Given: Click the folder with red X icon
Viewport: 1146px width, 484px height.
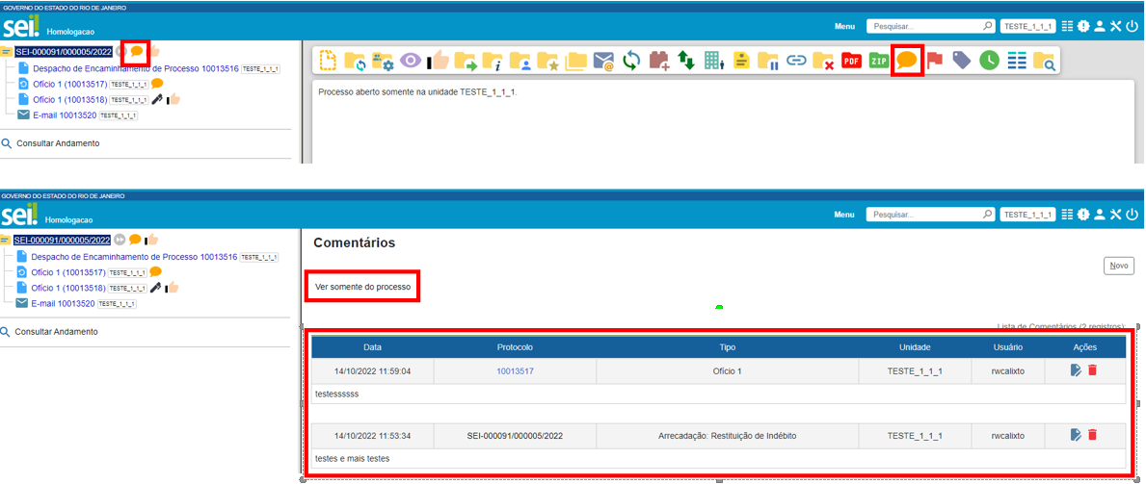Looking at the screenshot, I should tap(823, 61).
